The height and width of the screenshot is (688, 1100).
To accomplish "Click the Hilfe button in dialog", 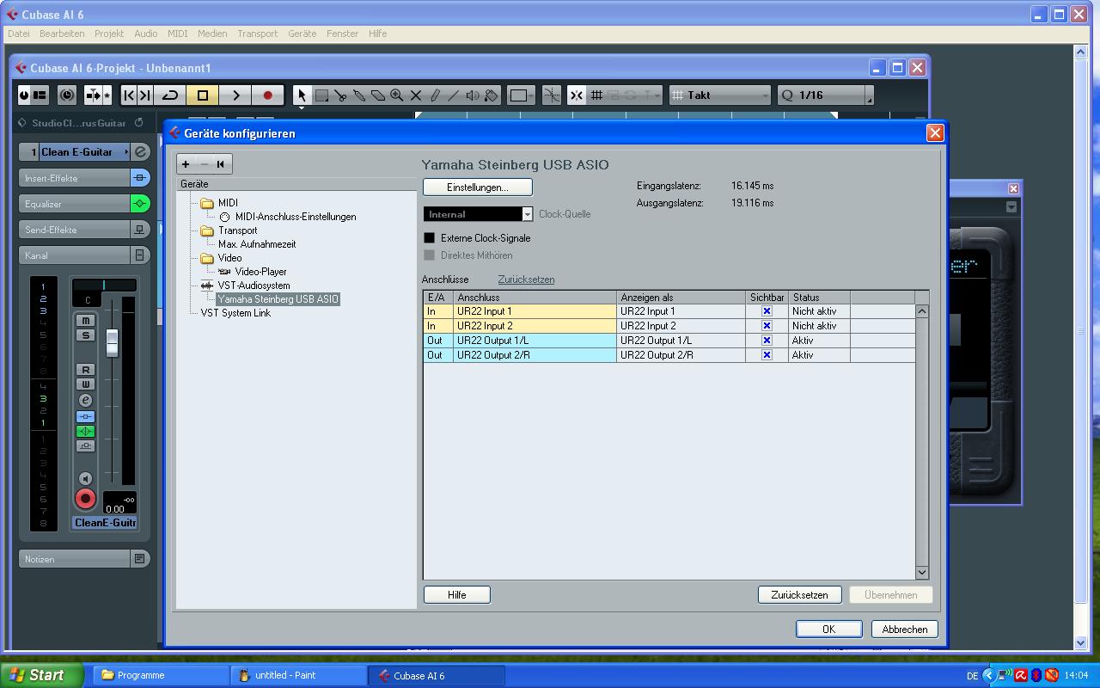I will (x=457, y=594).
